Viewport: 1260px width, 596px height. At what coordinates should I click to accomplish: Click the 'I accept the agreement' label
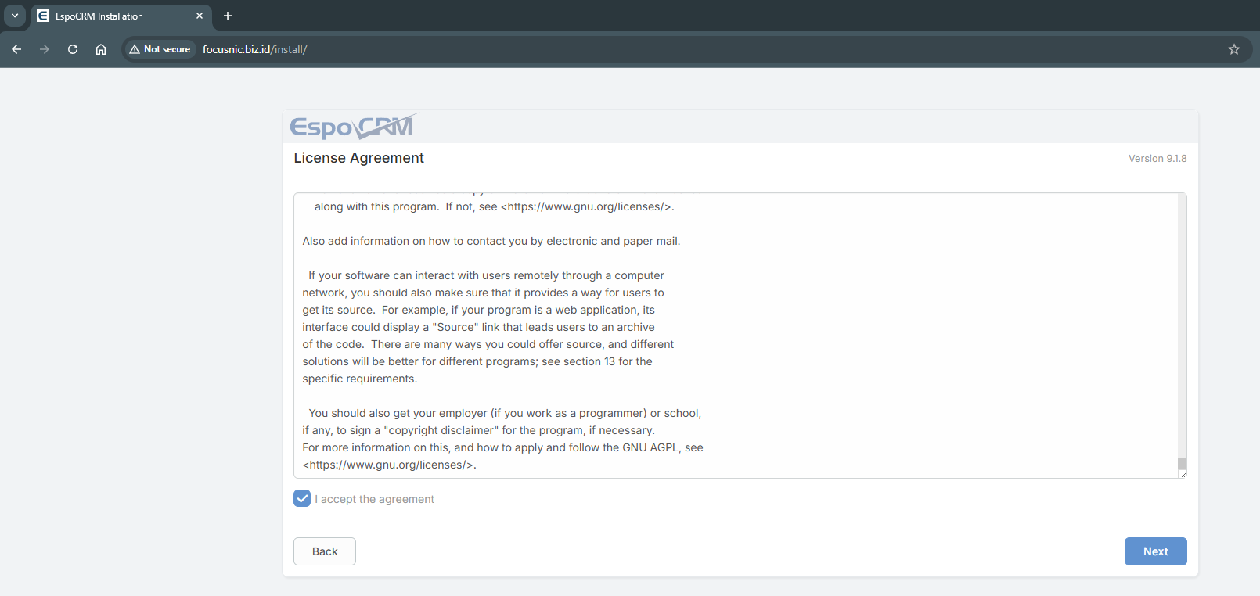[375, 499]
